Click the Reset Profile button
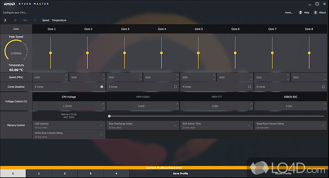 point(283,173)
